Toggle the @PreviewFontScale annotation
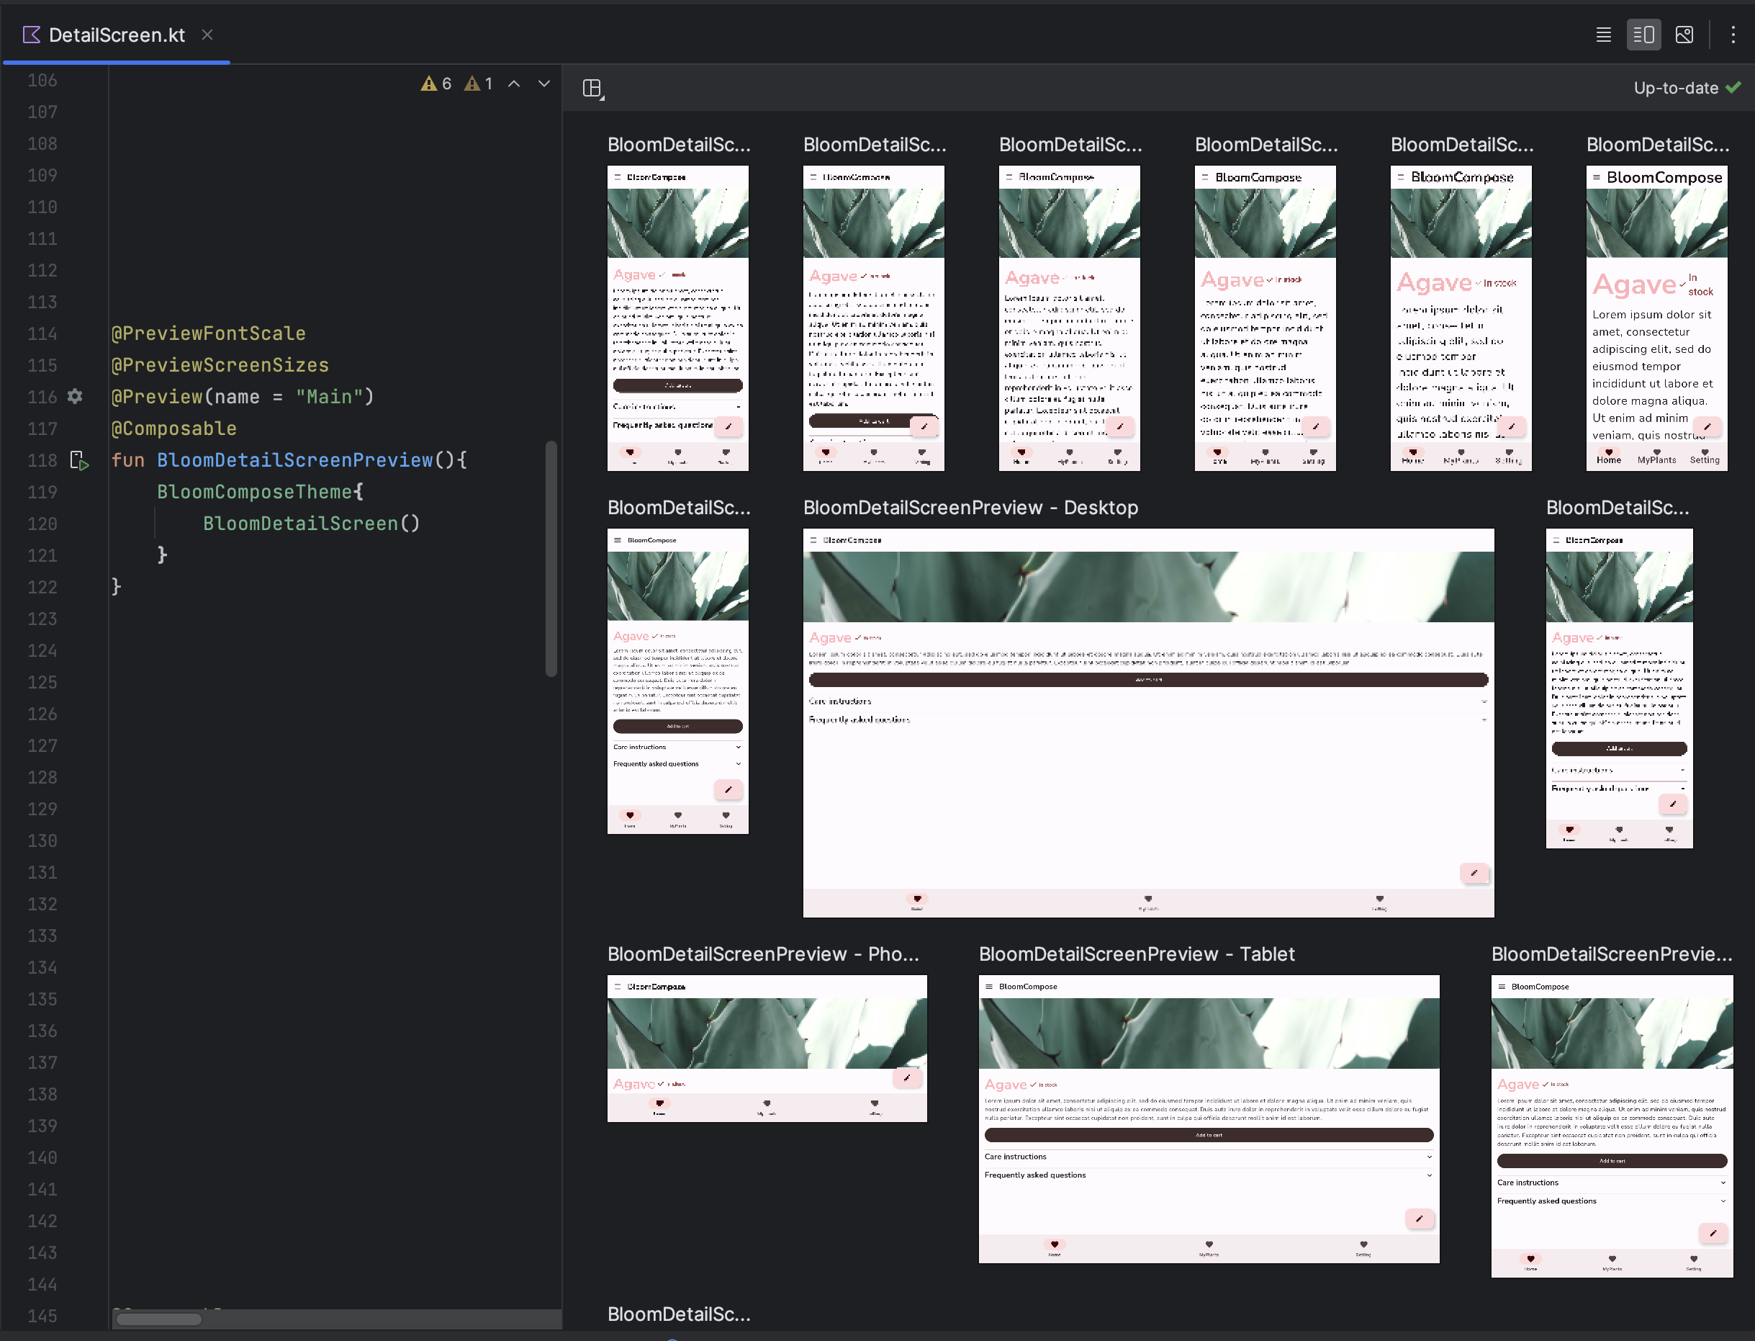This screenshot has height=1341, width=1755. (208, 333)
